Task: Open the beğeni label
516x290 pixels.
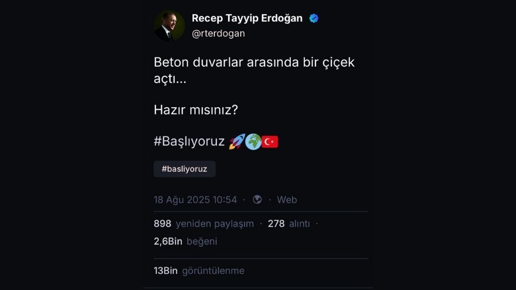Action: [x=202, y=241]
